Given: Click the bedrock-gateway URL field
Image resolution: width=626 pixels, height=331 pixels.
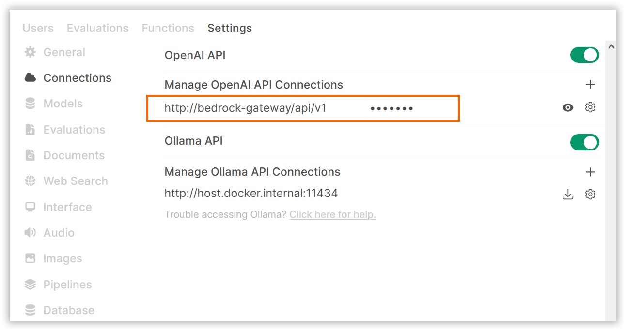Looking at the screenshot, I should [246, 108].
